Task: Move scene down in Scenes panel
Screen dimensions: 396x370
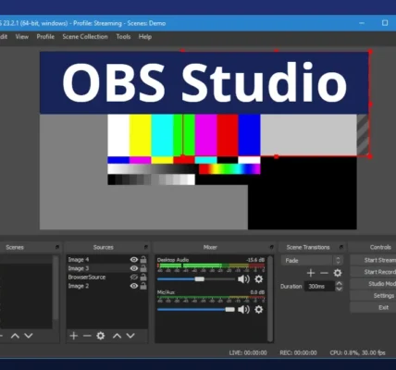Action: tap(29, 336)
